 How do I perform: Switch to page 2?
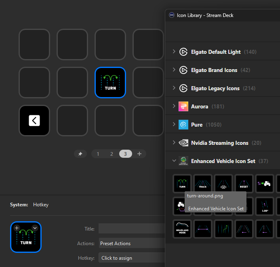coord(112,154)
